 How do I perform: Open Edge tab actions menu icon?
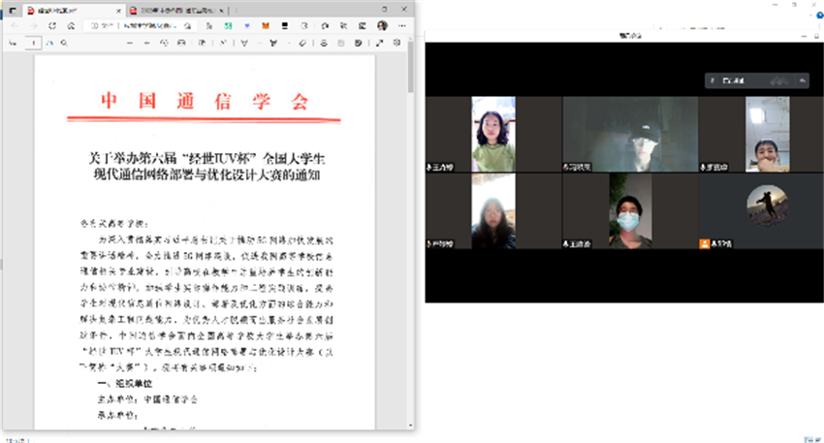[x=13, y=10]
